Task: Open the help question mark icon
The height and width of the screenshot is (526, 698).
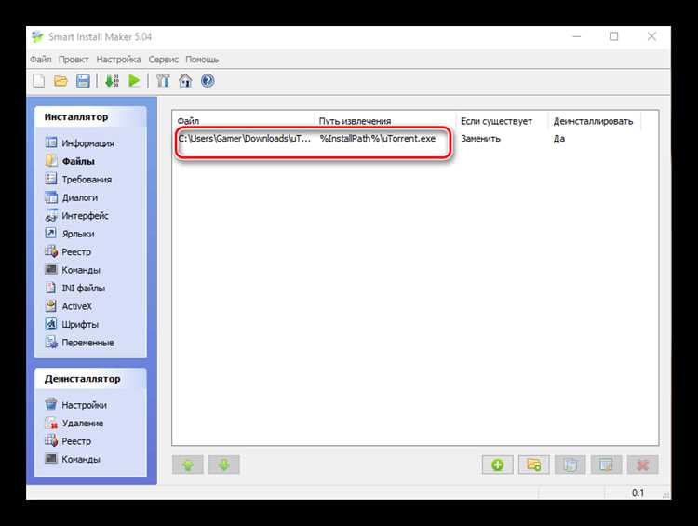Action: coord(208,81)
